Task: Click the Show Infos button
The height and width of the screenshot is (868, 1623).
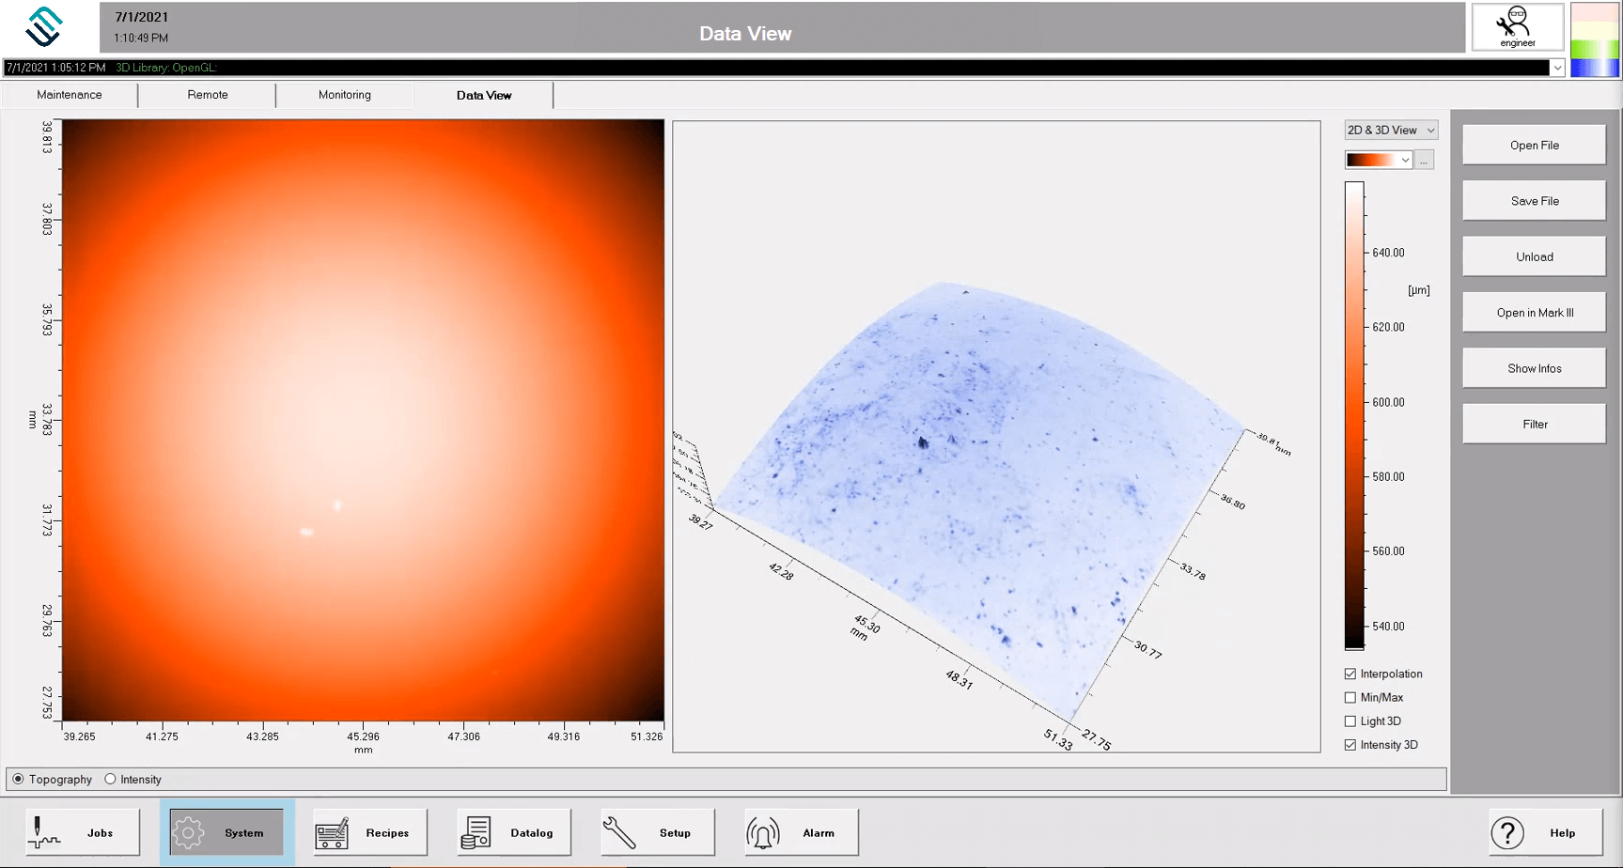Action: [x=1534, y=368]
